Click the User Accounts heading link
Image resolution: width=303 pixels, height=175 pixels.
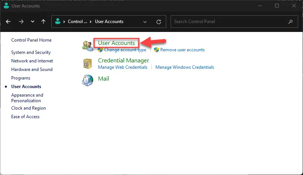pyautogui.click(x=116, y=43)
